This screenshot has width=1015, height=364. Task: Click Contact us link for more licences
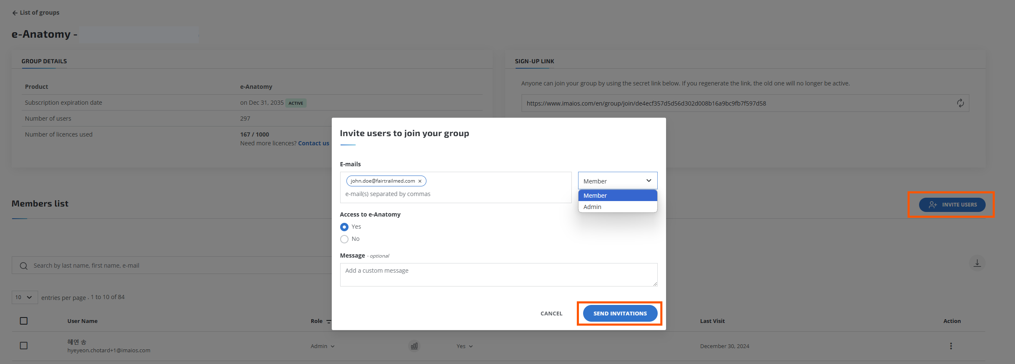[x=313, y=143]
